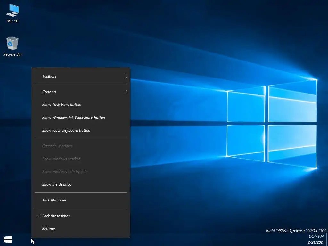Uncheck Lock the taskbar option
Viewport: 328px width, 246px height.
click(80, 216)
